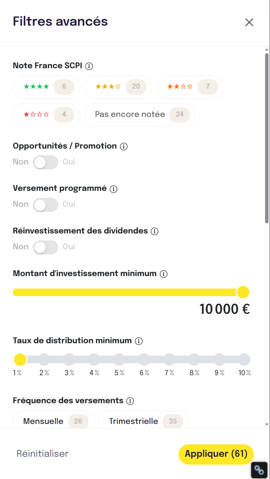This screenshot has height=479, width=270.
Task: Click the Versement programmé info icon
Action: coord(114,189)
